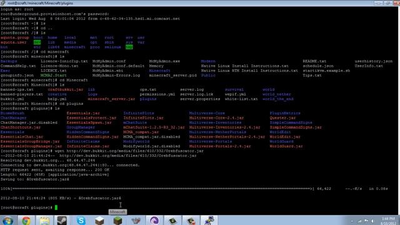The width and height of the screenshot is (400, 225).
Task: Open the taskbar clock showing 1:44 PM
Action: coord(387,221)
